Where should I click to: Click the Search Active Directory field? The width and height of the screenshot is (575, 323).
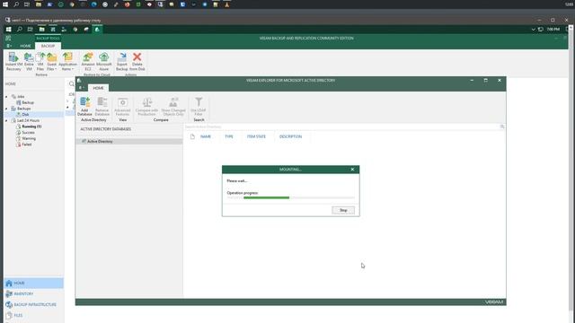(x=341, y=127)
